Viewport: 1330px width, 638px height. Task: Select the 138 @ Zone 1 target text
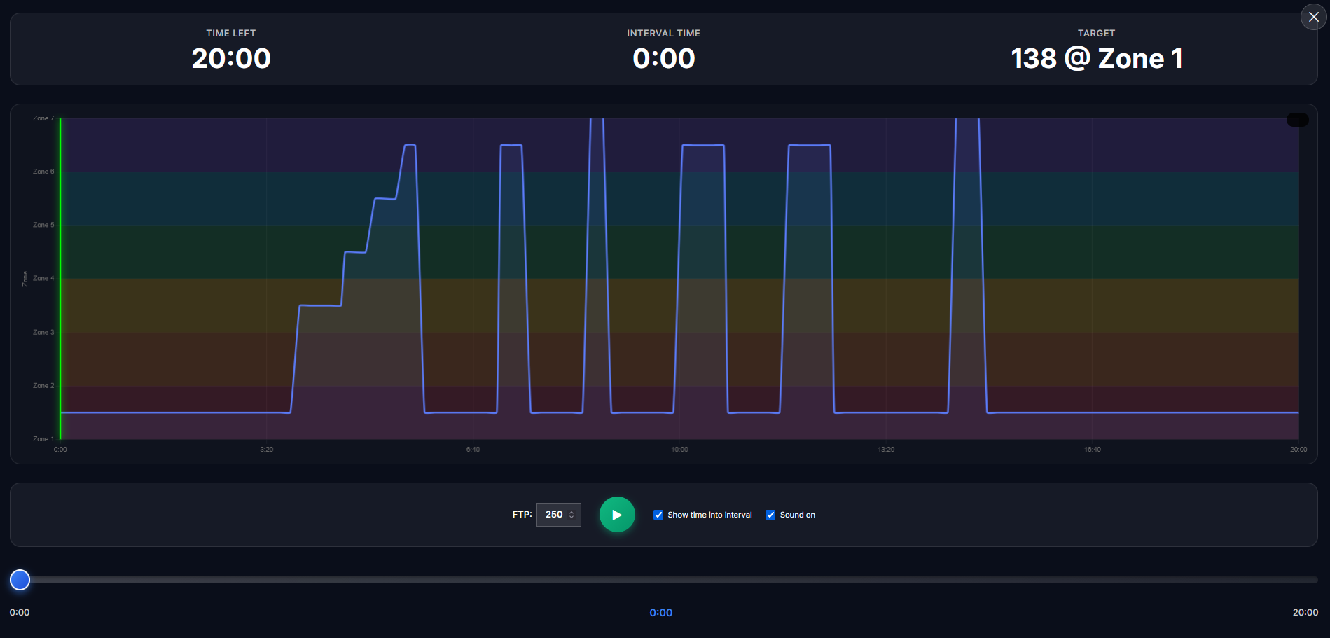(x=1096, y=58)
